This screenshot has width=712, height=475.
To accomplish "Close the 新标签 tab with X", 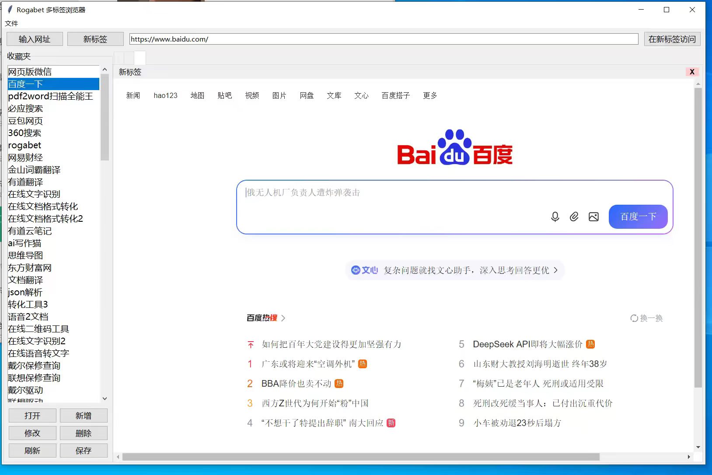I will [692, 72].
